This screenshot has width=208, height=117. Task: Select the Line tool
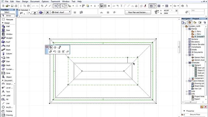click(x=7, y=103)
